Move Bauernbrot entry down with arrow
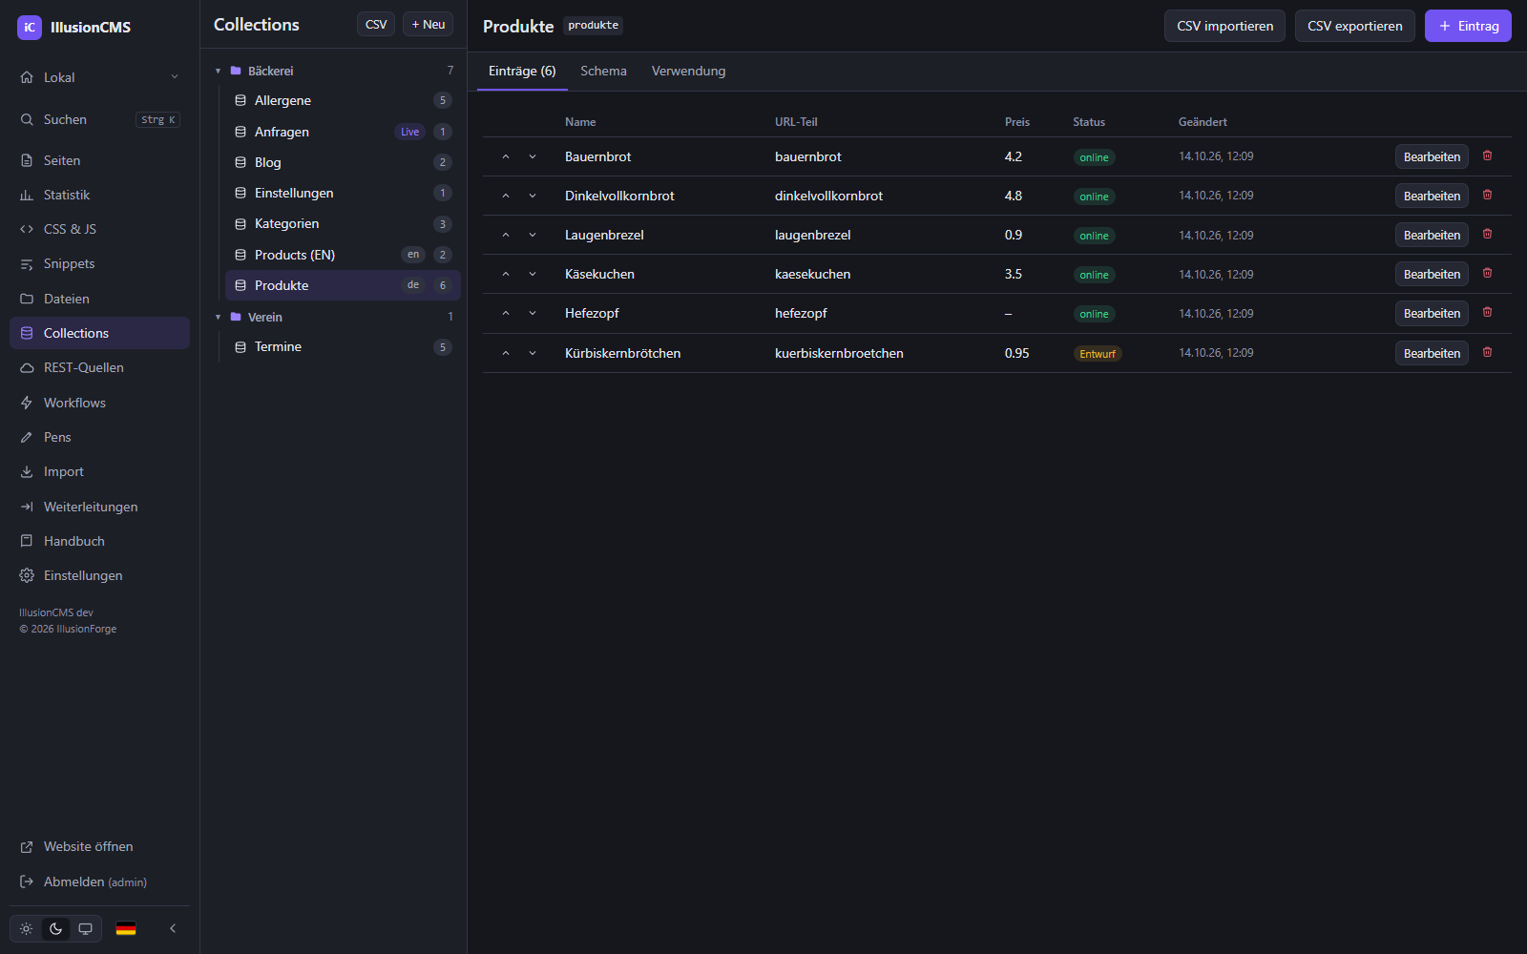This screenshot has height=954, width=1527. click(x=533, y=156)
